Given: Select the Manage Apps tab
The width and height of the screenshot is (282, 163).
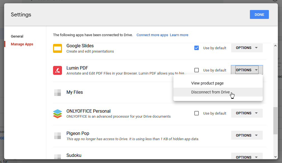Looking at the screenshot, I should point(22,44).
